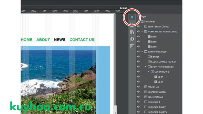This screenshot has width=203, height=114.
Task: Select the TESTIMONIALS layer name
Action: click(155, 97)
